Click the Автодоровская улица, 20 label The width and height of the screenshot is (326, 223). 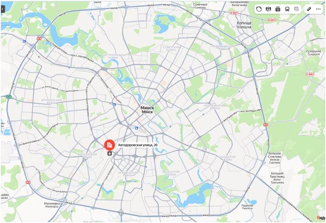pos(137,145)
